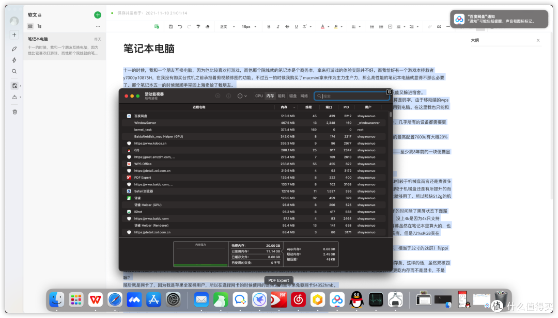This screenshot has width=558, height=318.
Task: Toggle strikethrough formatting
Action: (287, 26)
